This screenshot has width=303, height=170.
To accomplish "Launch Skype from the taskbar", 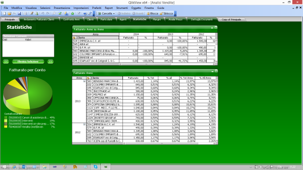I will pos(96,167).
